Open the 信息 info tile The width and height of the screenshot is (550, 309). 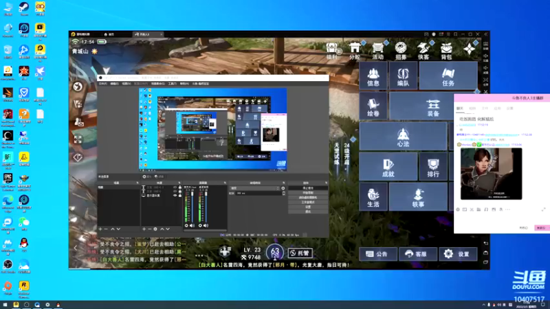point(373,76)
